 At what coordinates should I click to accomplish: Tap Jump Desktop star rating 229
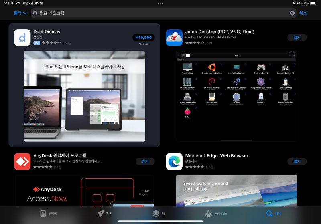198,43
